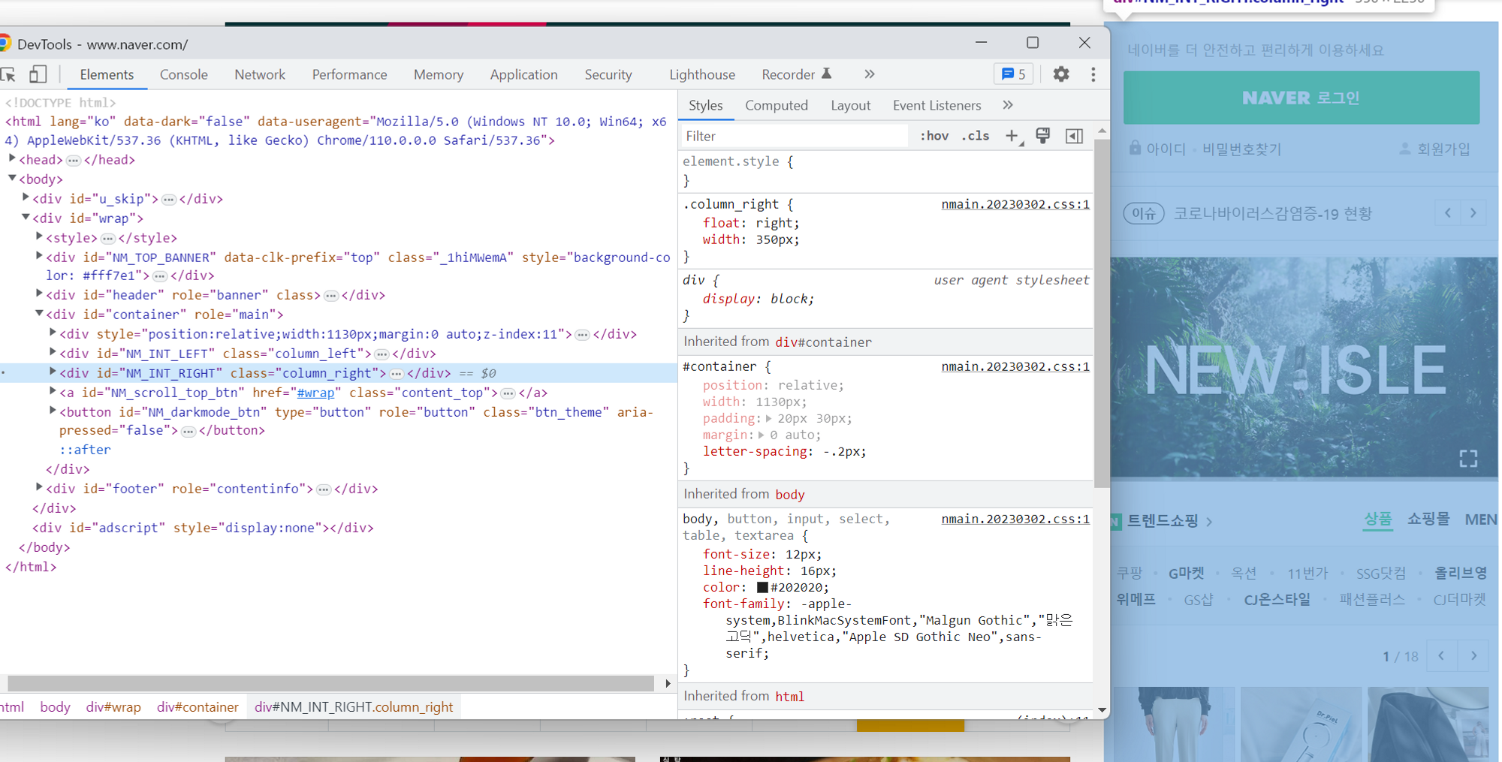Open the Application tab

[523, 74]
